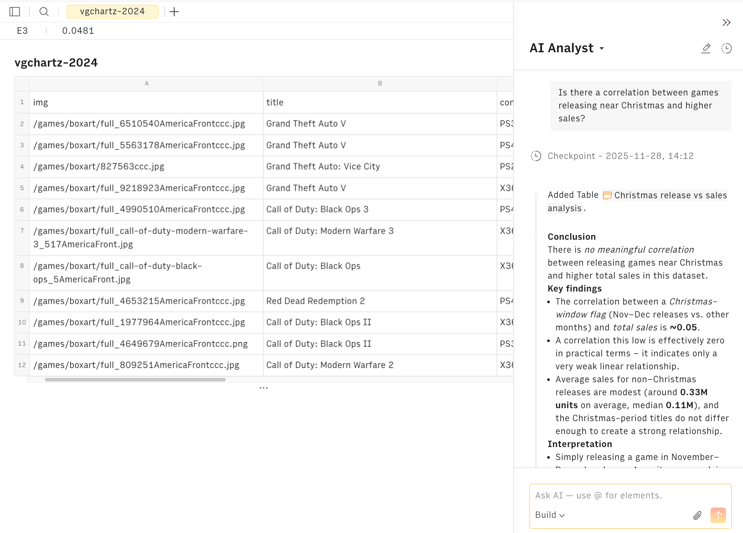This screenshot has width=743, height=533.
Task: Open chat history via the clock icon
Action: (727, 49)
